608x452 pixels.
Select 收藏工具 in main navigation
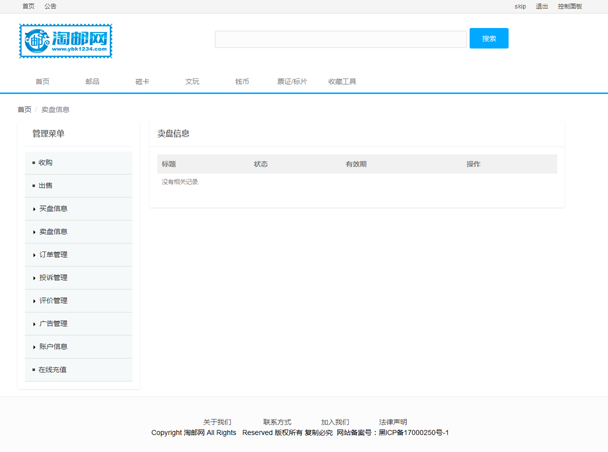342,81
